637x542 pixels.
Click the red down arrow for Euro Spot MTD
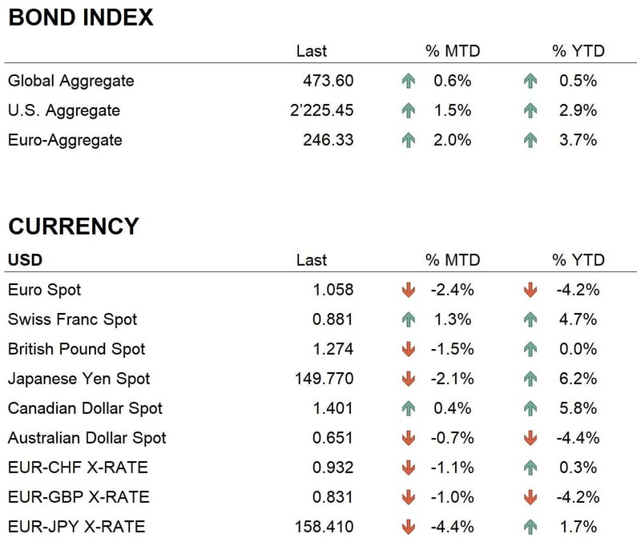pyautogui.click(x=409, y=290)
